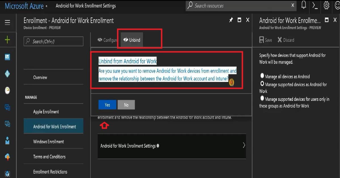The width and height of the screenshot is (340, 178).
Task: Launch Cloud Shell from top bar
Action: (x=315, y=5)
